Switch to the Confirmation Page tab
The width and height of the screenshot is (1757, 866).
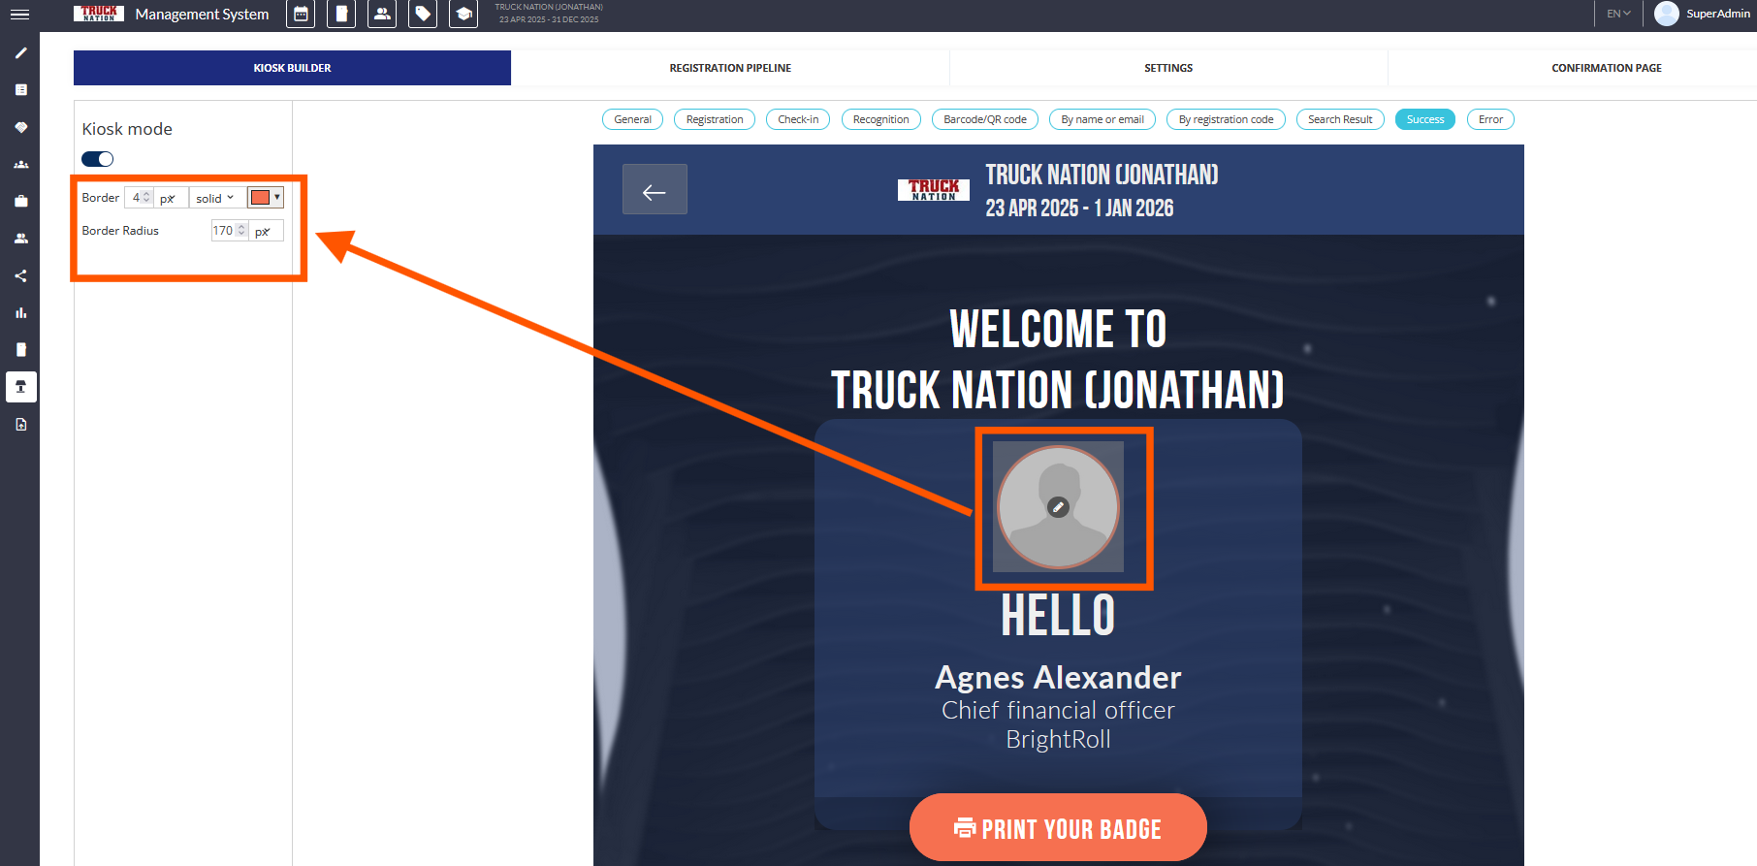(x=1606, y=68)
